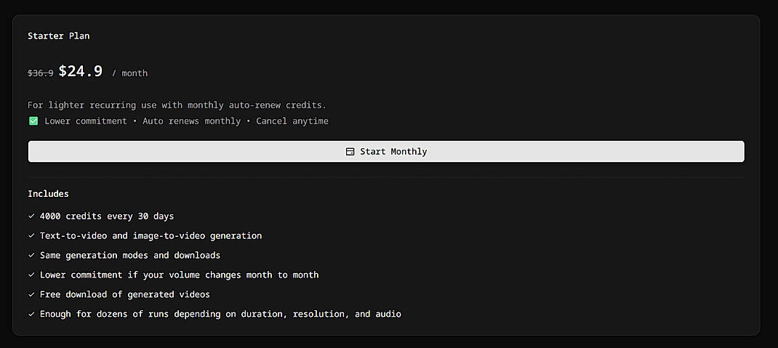Click the '/ month' label
Image resolution: width=778 pixels, height=348 pixels.
(129, 73)
